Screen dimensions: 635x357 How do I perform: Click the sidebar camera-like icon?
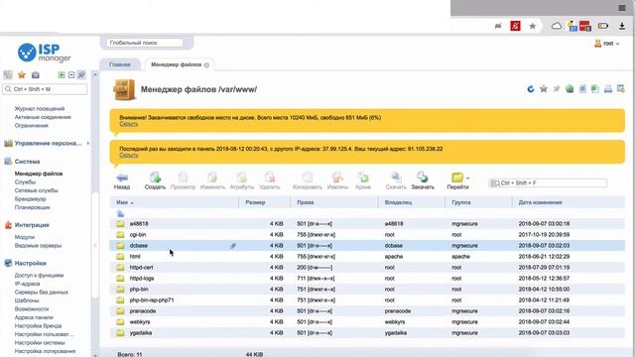(x=36, y=75)
